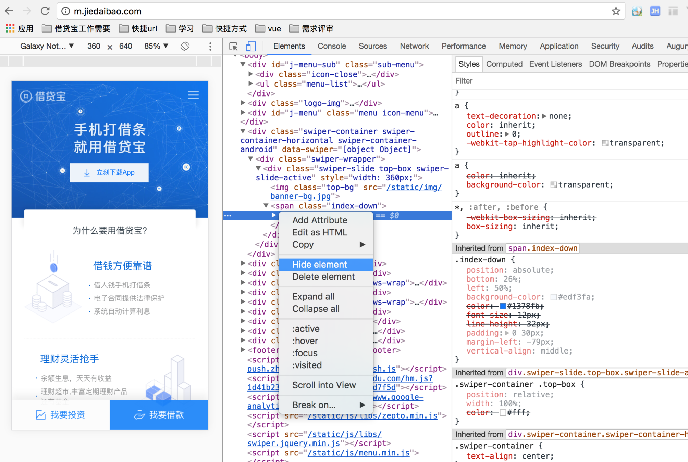This screenshot has height=462, width=688.
Task: Click the 立刻下载App download button
Action: (109, 172)
